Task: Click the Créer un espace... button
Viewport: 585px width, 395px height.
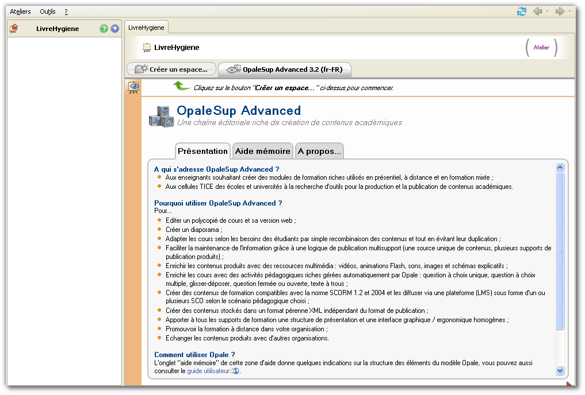Action: pyautogui.click(x=171, y=69)
